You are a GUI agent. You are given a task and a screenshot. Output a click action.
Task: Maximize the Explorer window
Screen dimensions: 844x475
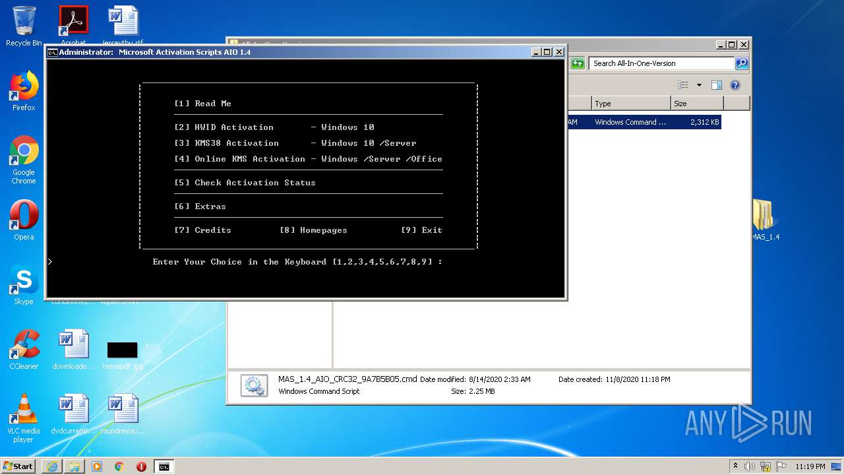click(x=731, y=45)
